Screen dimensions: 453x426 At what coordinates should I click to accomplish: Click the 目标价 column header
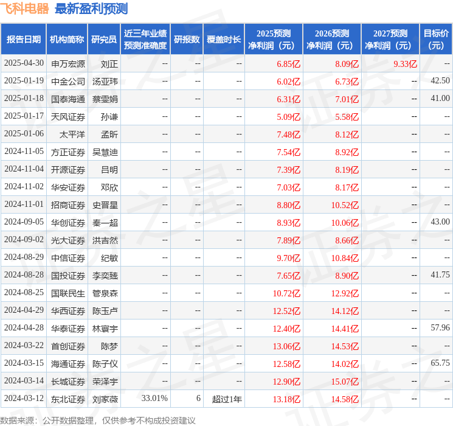(x=436, y=40)
